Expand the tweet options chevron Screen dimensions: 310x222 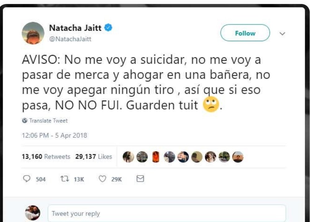[282, 33]
